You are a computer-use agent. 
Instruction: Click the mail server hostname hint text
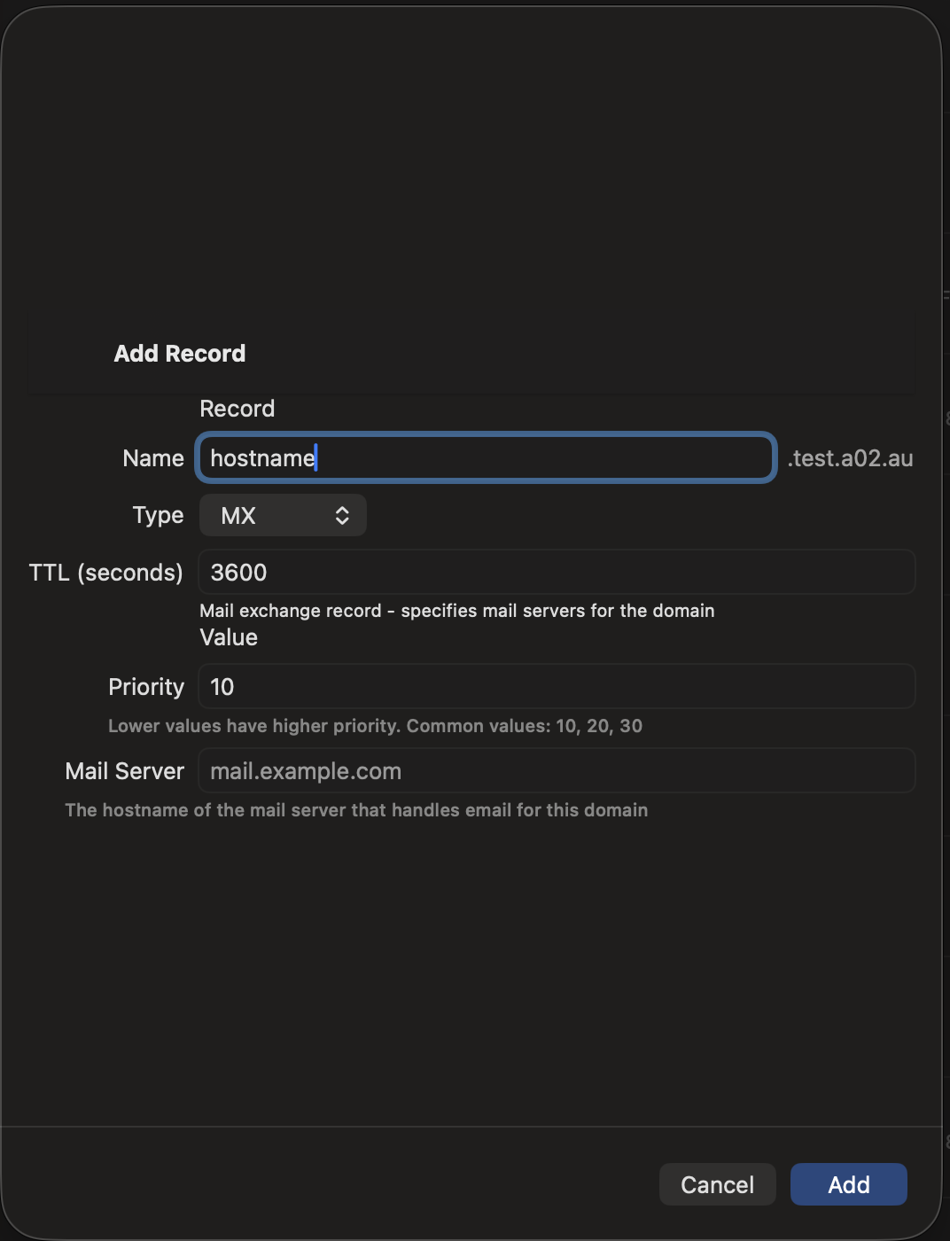[x=356, y=809]
